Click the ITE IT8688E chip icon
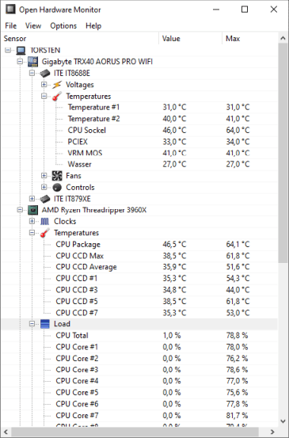This screenshot has width=289, height=438. [x=44, y=73]
